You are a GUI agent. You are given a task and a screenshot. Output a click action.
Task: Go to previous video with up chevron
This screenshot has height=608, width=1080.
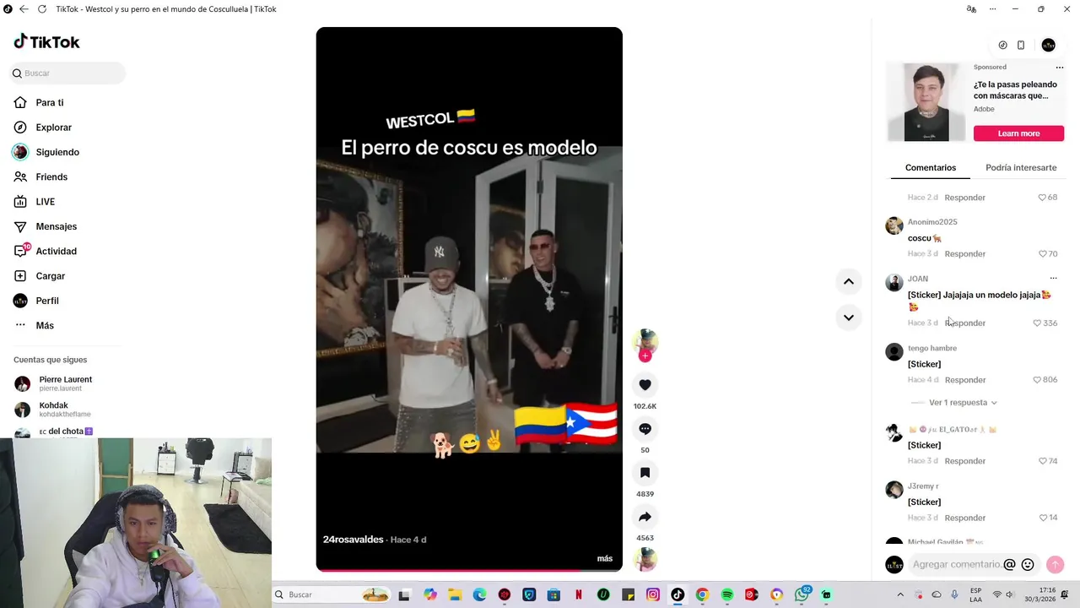pyautogui.click(x=849, y=281)
